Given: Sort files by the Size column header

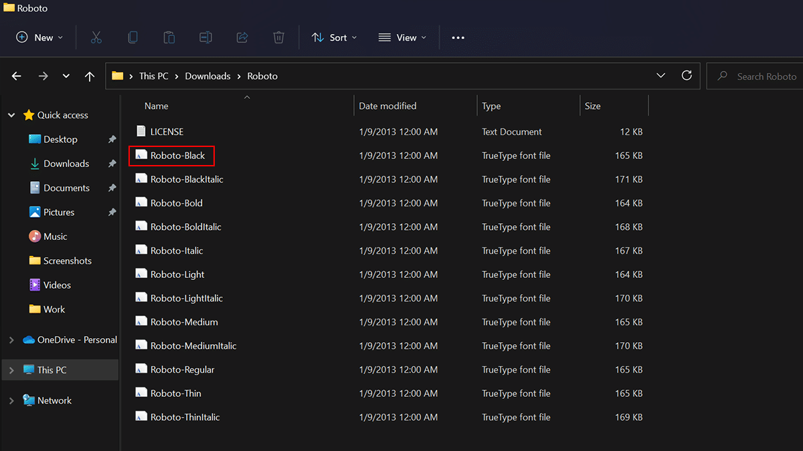Looking at the screenshot, I should pyautogui.click(x=593, y=106).
